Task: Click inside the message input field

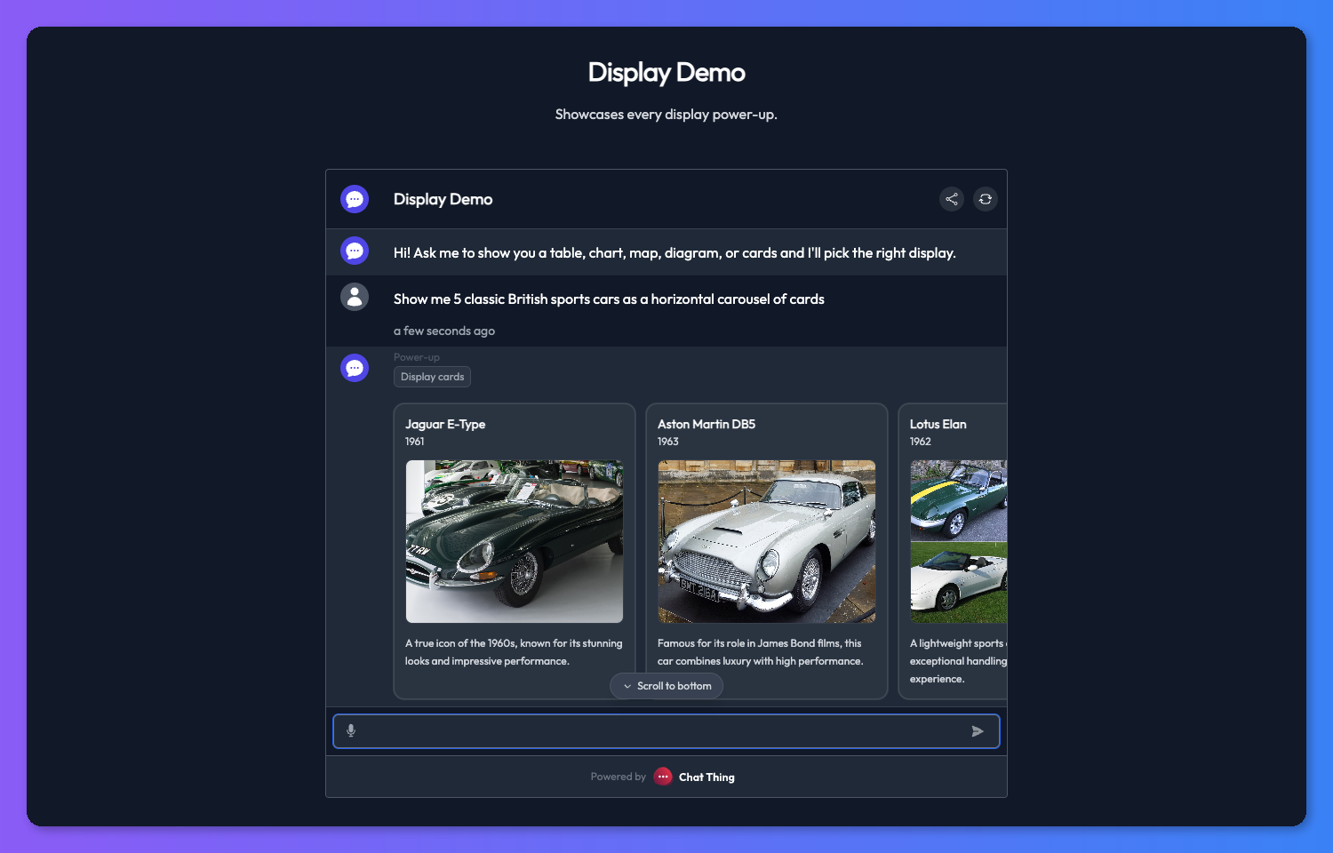Action: [658, 730]
